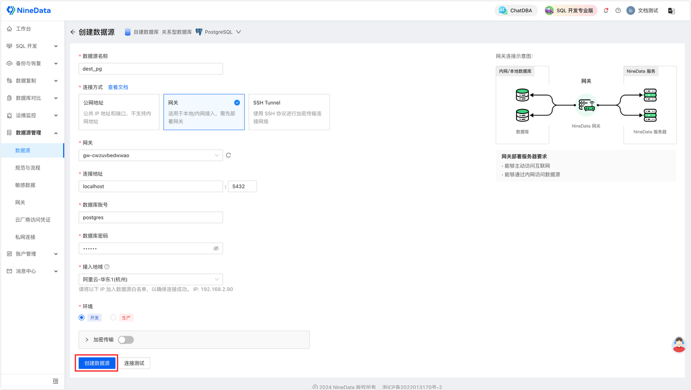The height and width of the screenshot is (390, 691).
Task: Choose the 生产 environment radio button
Action: tap(113, 317)
